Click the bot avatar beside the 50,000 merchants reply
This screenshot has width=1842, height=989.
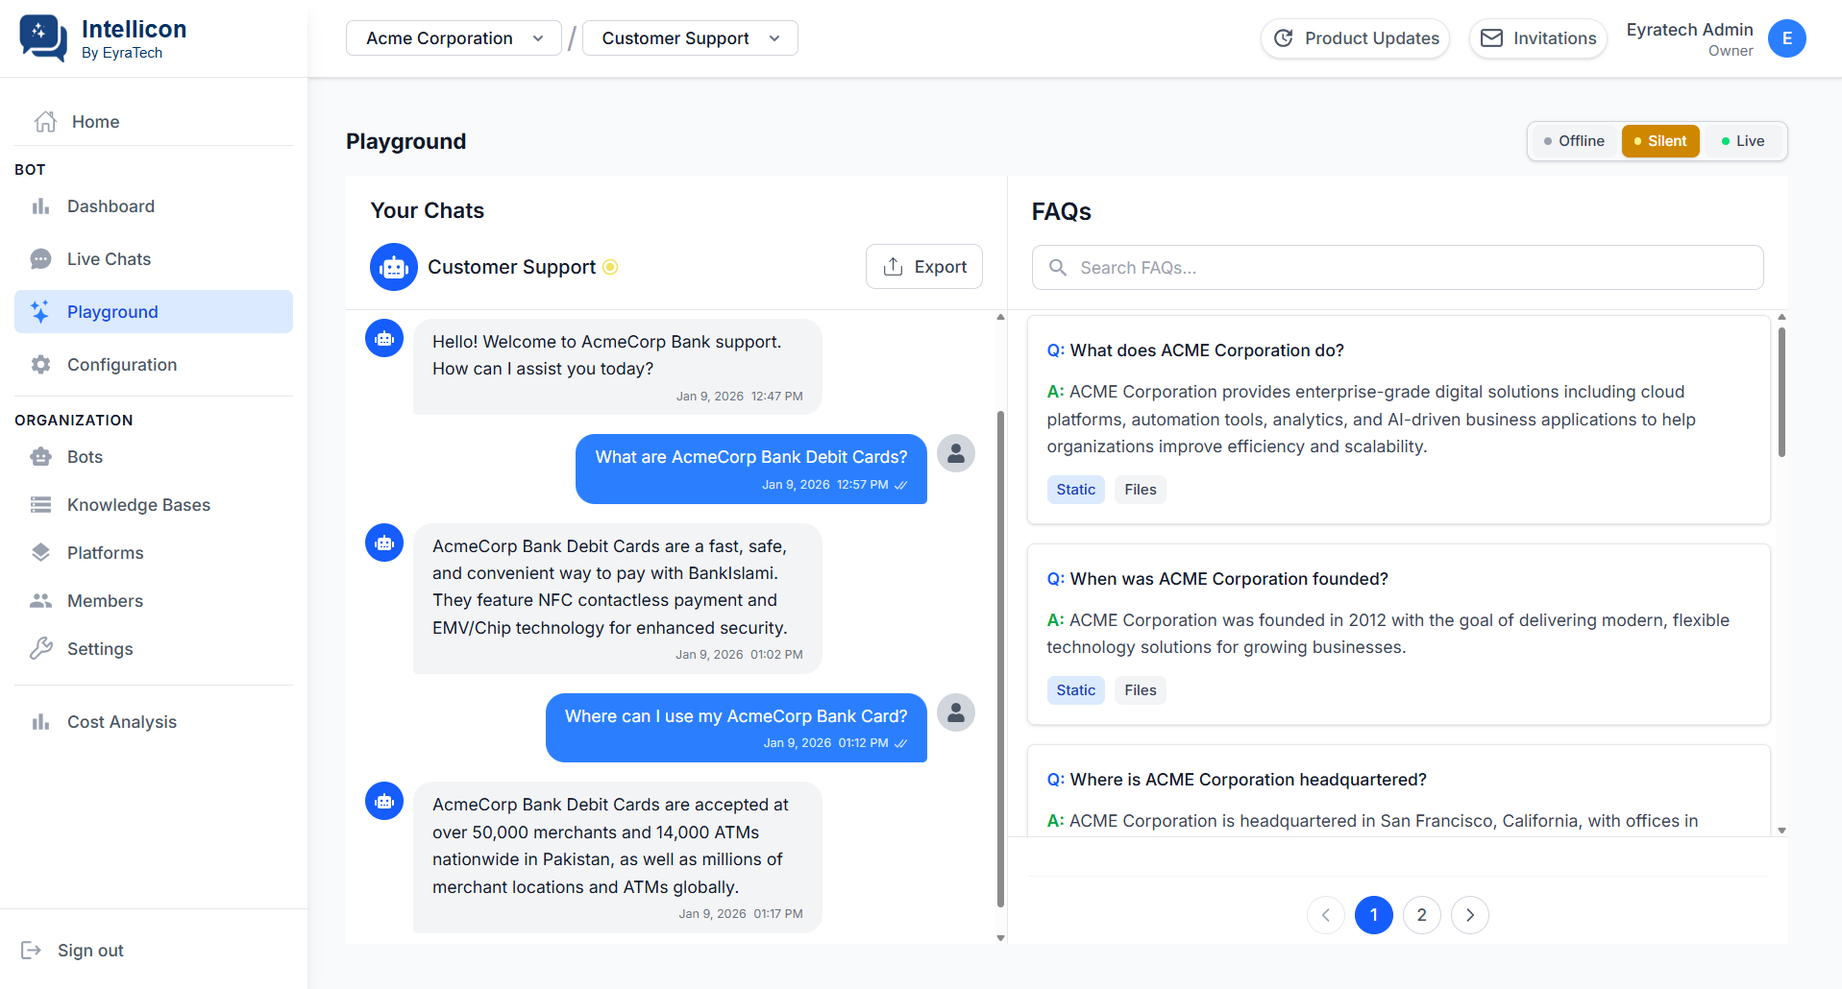[x=384, y=801]
